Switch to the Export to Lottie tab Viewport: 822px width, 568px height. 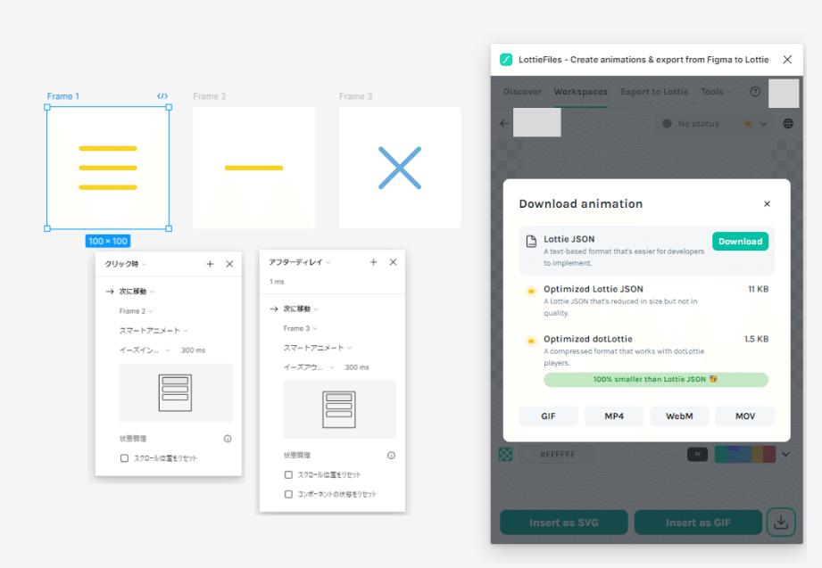[x=654, y=92]
